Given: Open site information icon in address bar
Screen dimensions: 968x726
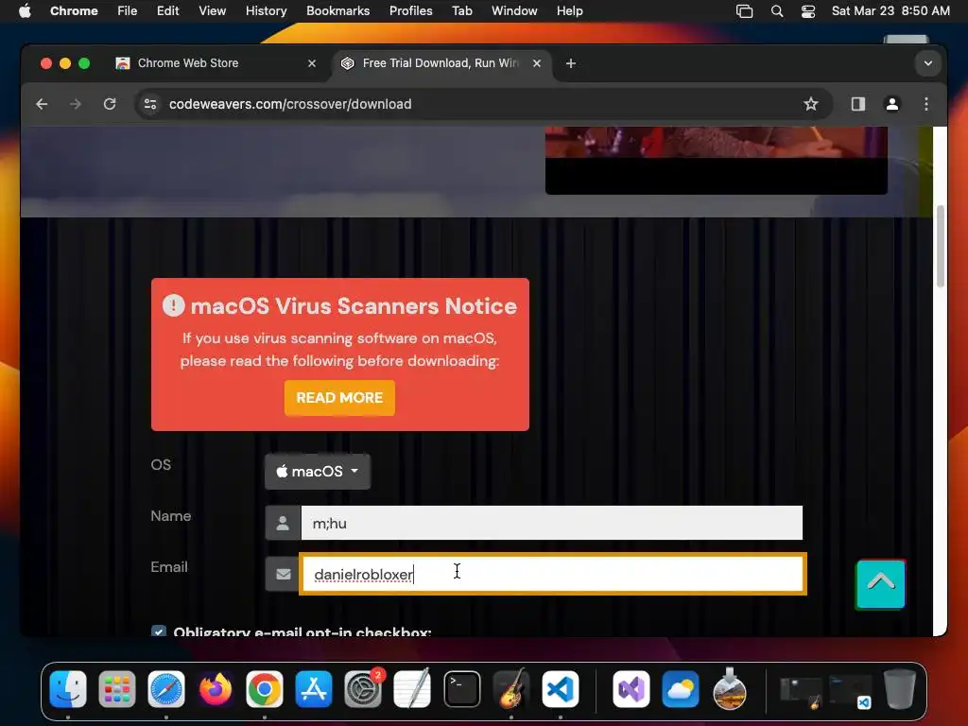Looking at the screenshot, I should [150, 104].
